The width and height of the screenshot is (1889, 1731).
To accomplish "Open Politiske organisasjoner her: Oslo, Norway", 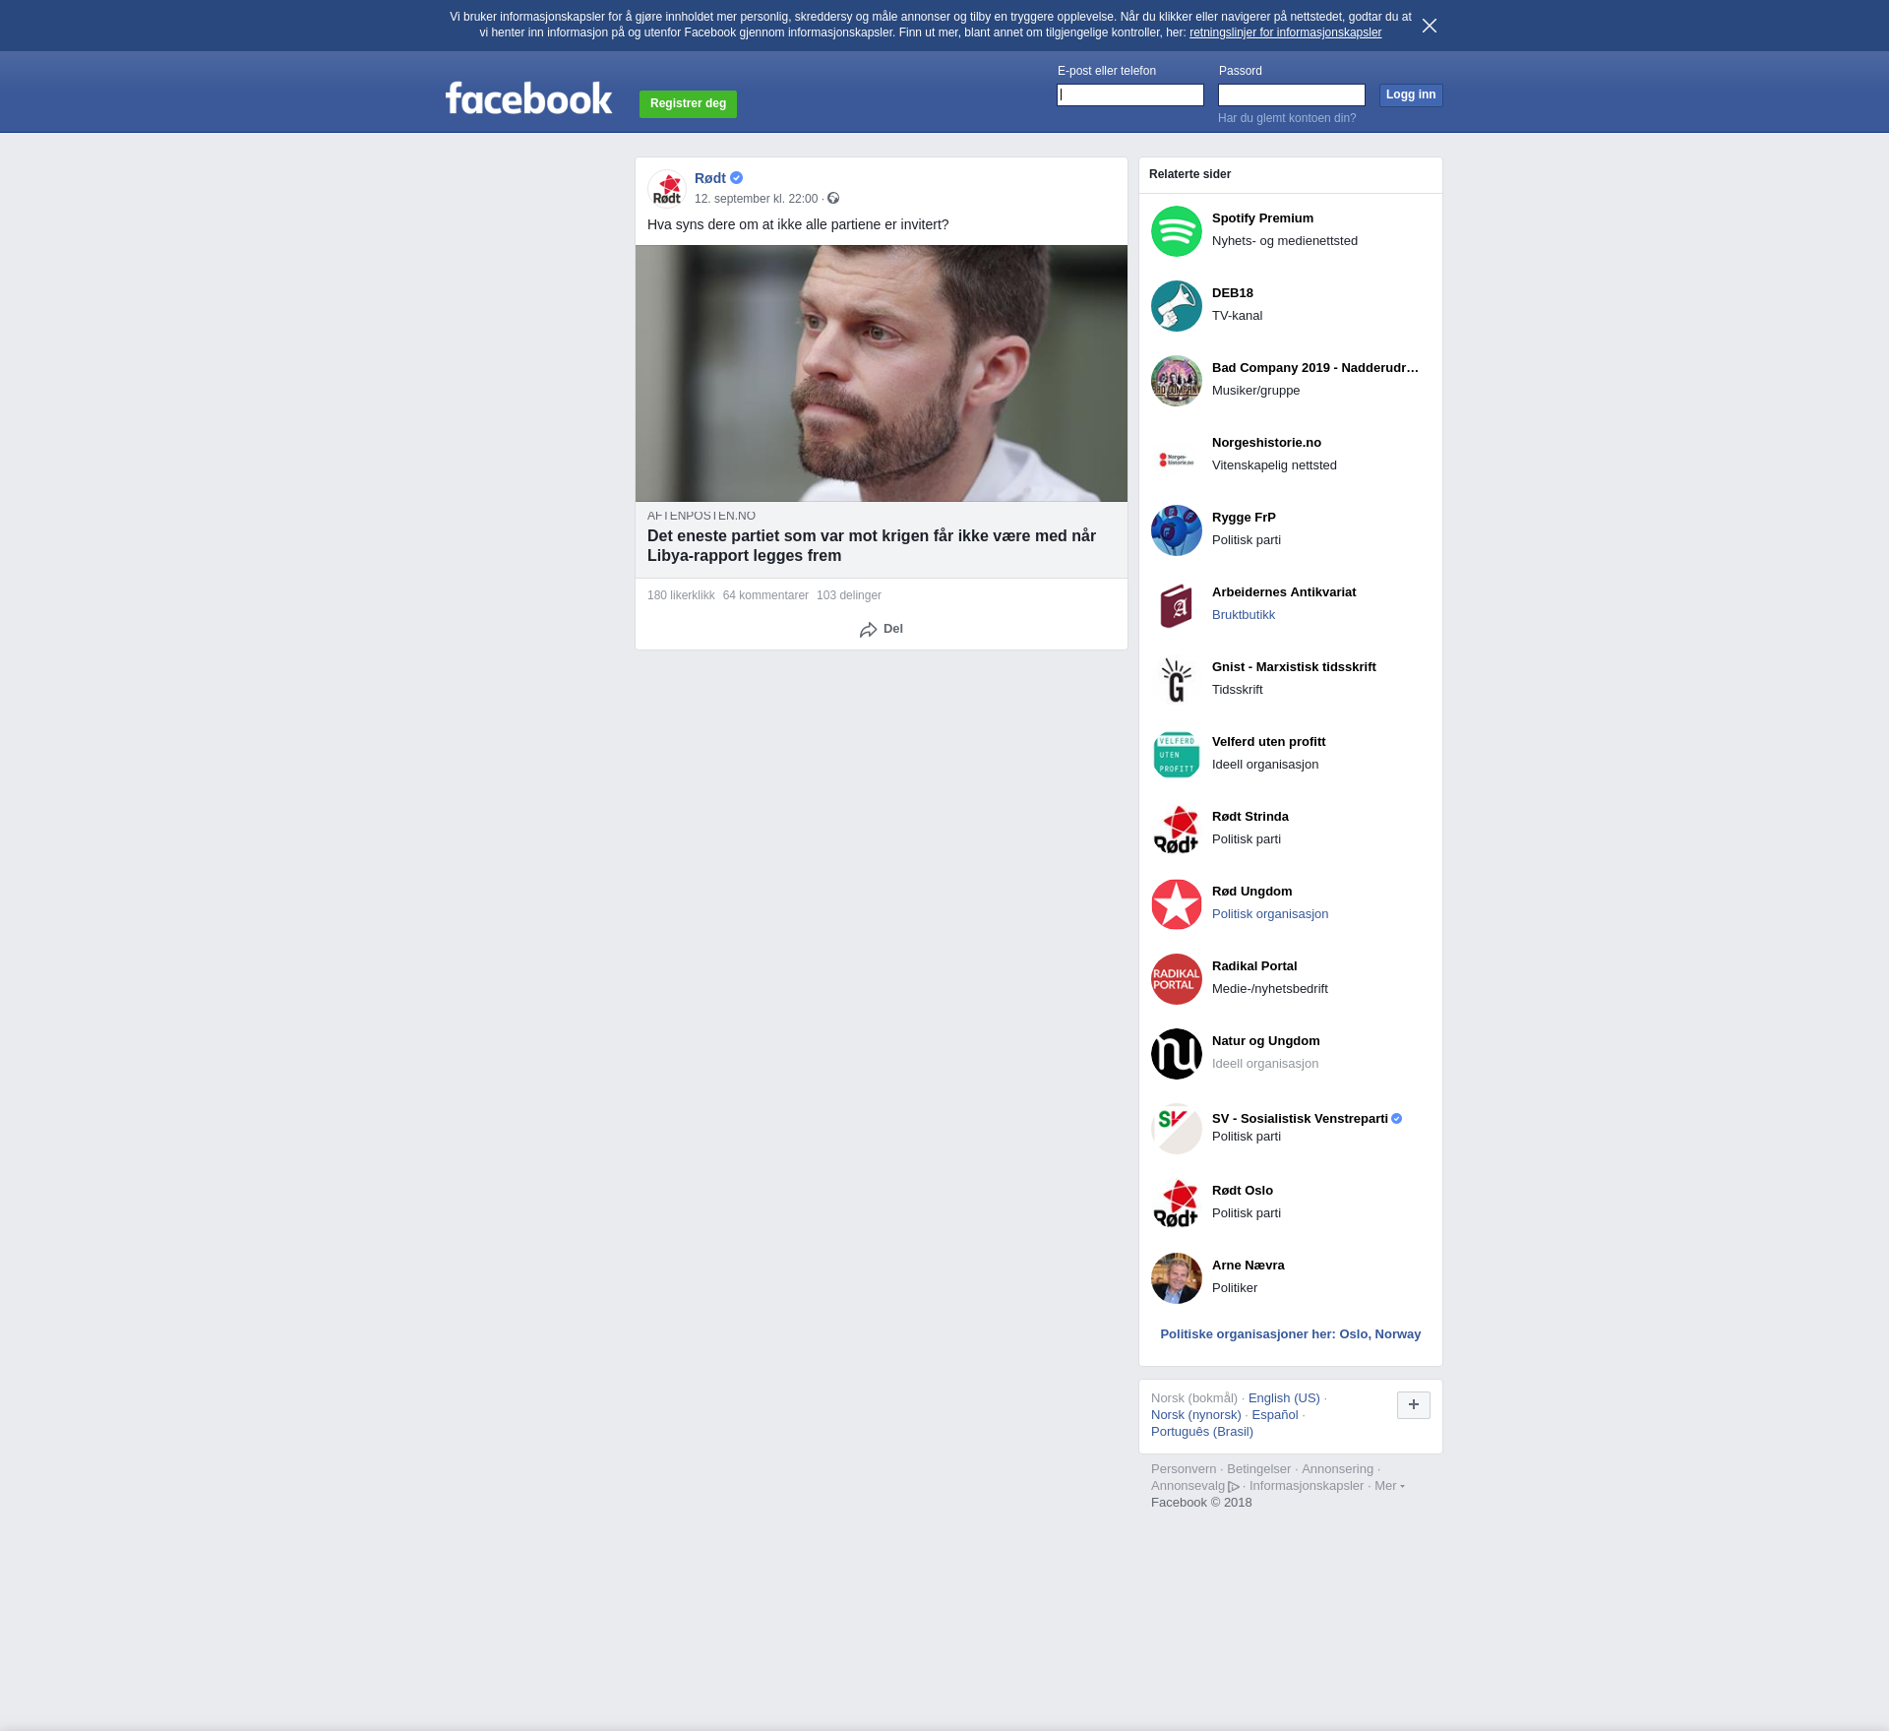I will click(x=1291, y=1334).
